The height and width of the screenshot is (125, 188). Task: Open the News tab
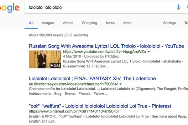coord(110,23)
